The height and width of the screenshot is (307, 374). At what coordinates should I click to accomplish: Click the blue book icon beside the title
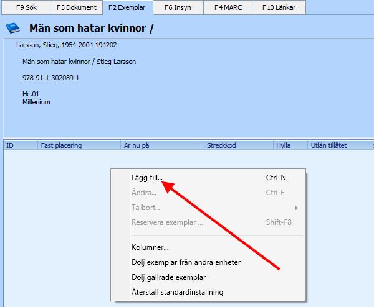12,28
